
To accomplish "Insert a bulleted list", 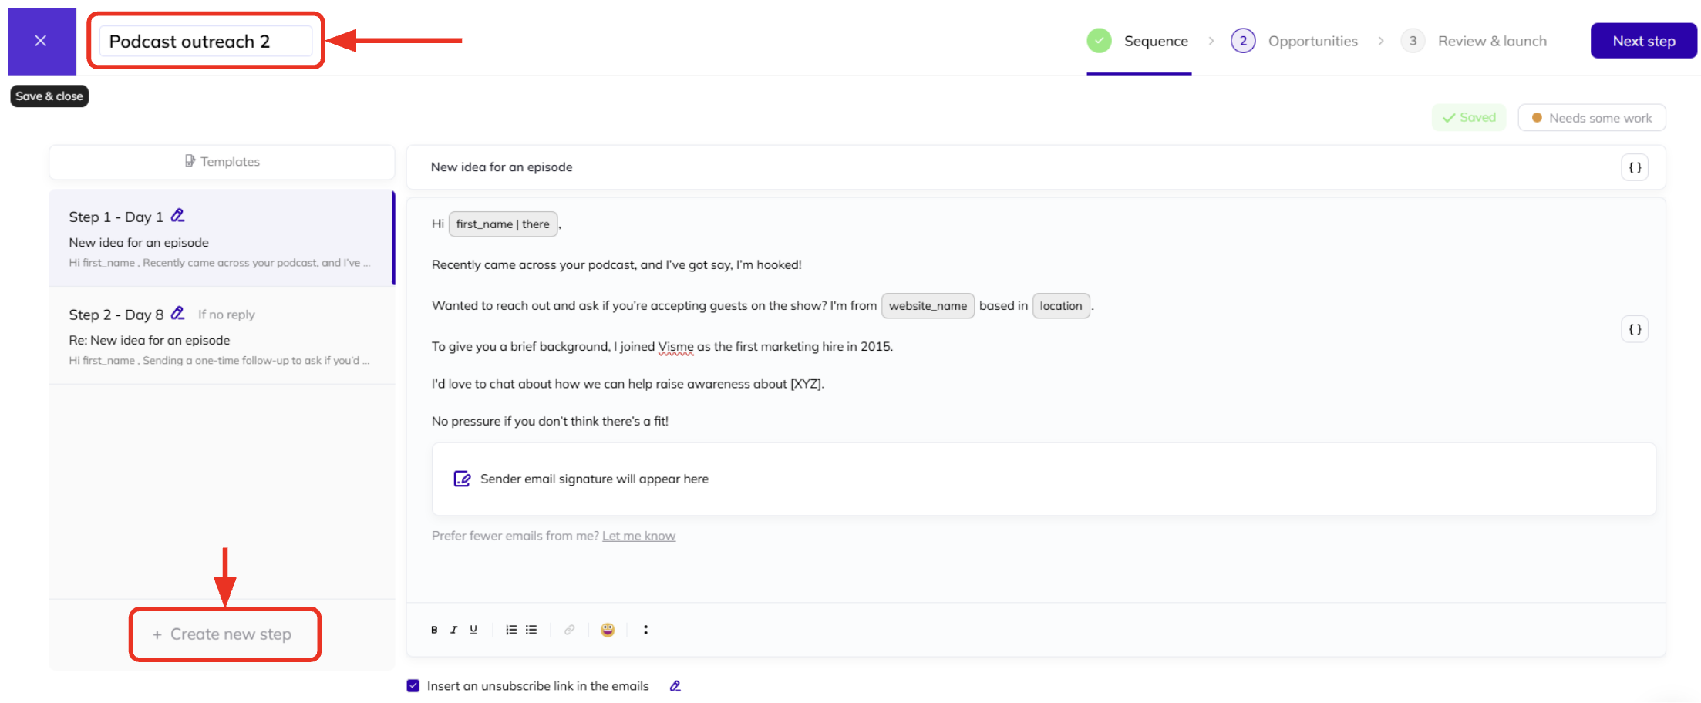I will 531,630.
